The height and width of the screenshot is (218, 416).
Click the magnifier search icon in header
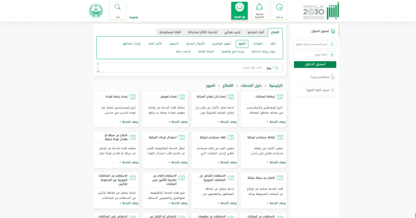point(118,7)
